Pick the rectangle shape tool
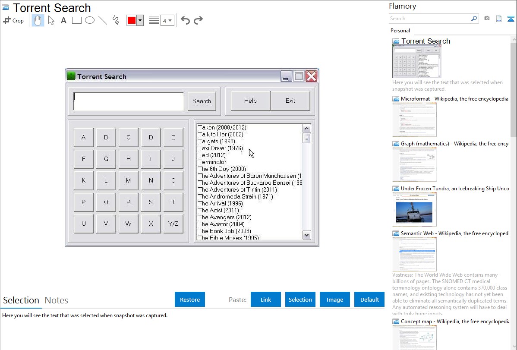 click(x=77, y=20)
